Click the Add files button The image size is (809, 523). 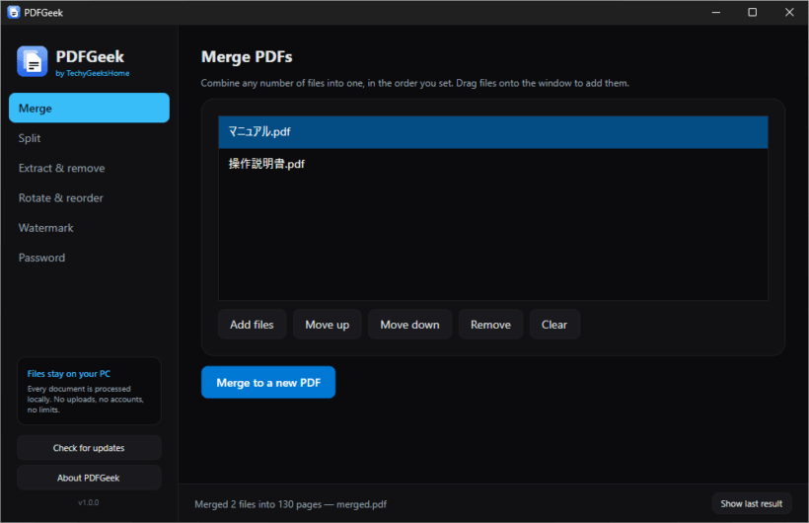[x=252, y=325]
